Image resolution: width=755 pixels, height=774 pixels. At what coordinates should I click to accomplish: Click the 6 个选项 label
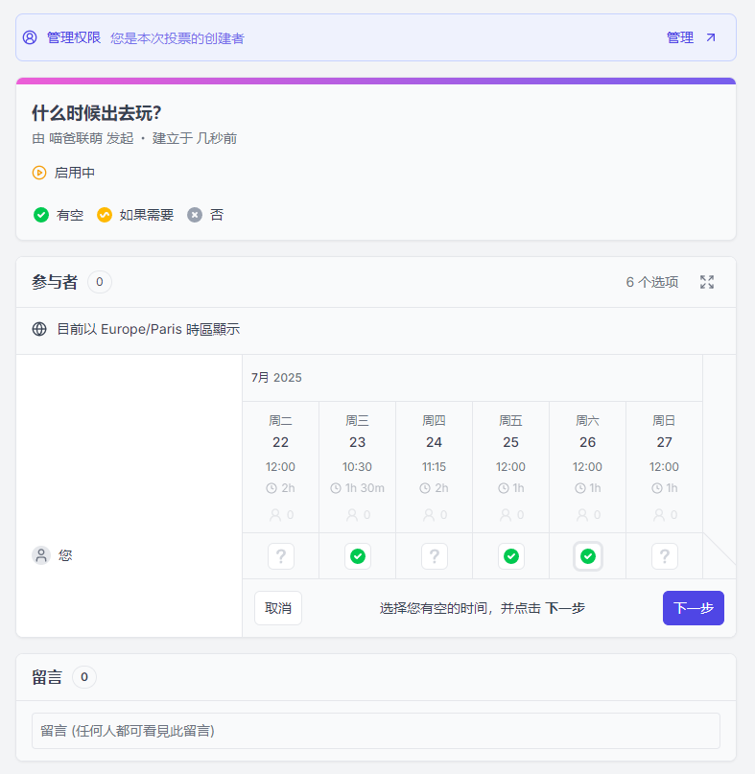(651, 282)
